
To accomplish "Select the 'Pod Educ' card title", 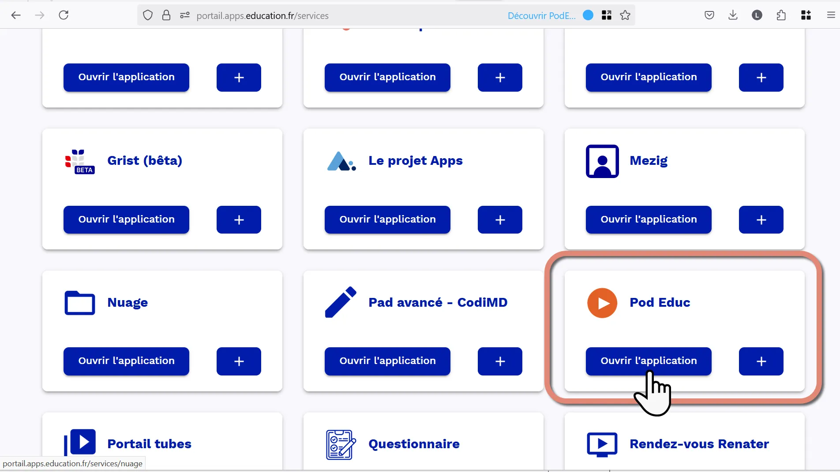I will point(660,302).
